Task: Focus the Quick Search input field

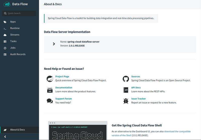Action: pos(19,13)
